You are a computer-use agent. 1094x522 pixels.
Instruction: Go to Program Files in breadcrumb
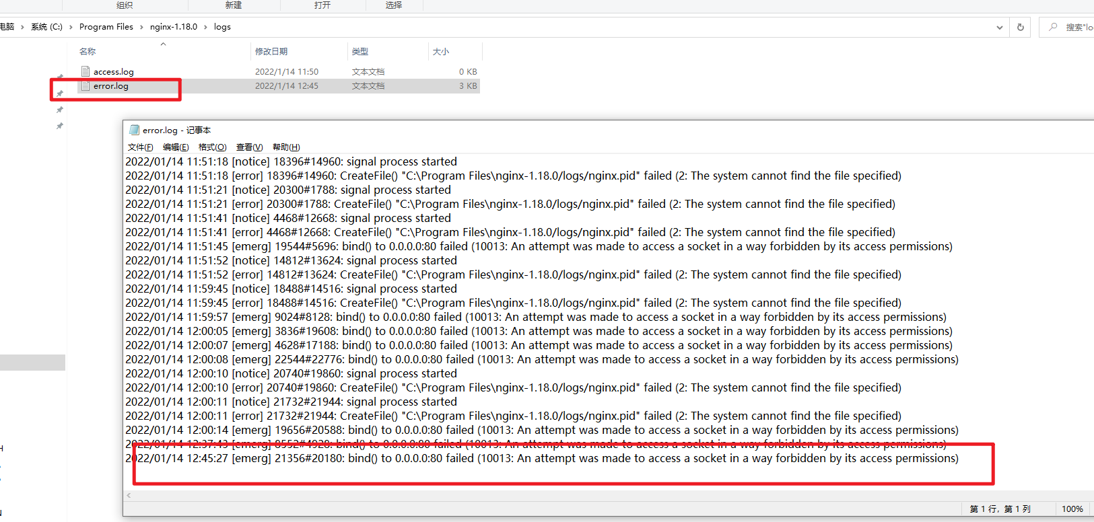pyautogui.click(x=106, y=27)
